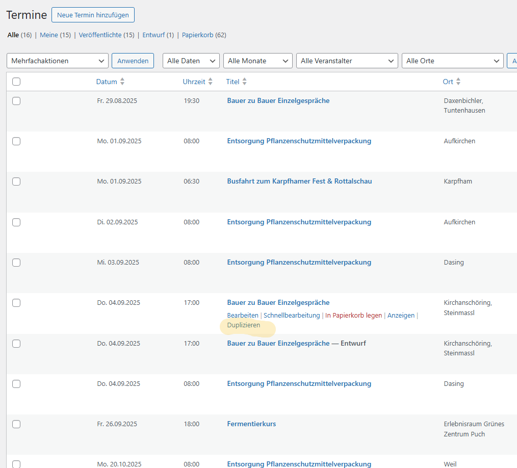Click sort arrows beside Titel header
517x468 pixels.
click(244, 82)
